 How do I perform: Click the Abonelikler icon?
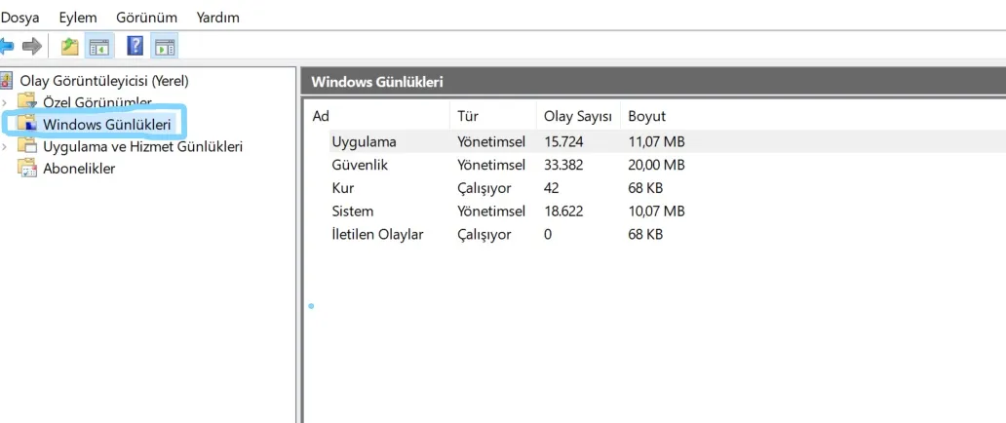[27, 169]
